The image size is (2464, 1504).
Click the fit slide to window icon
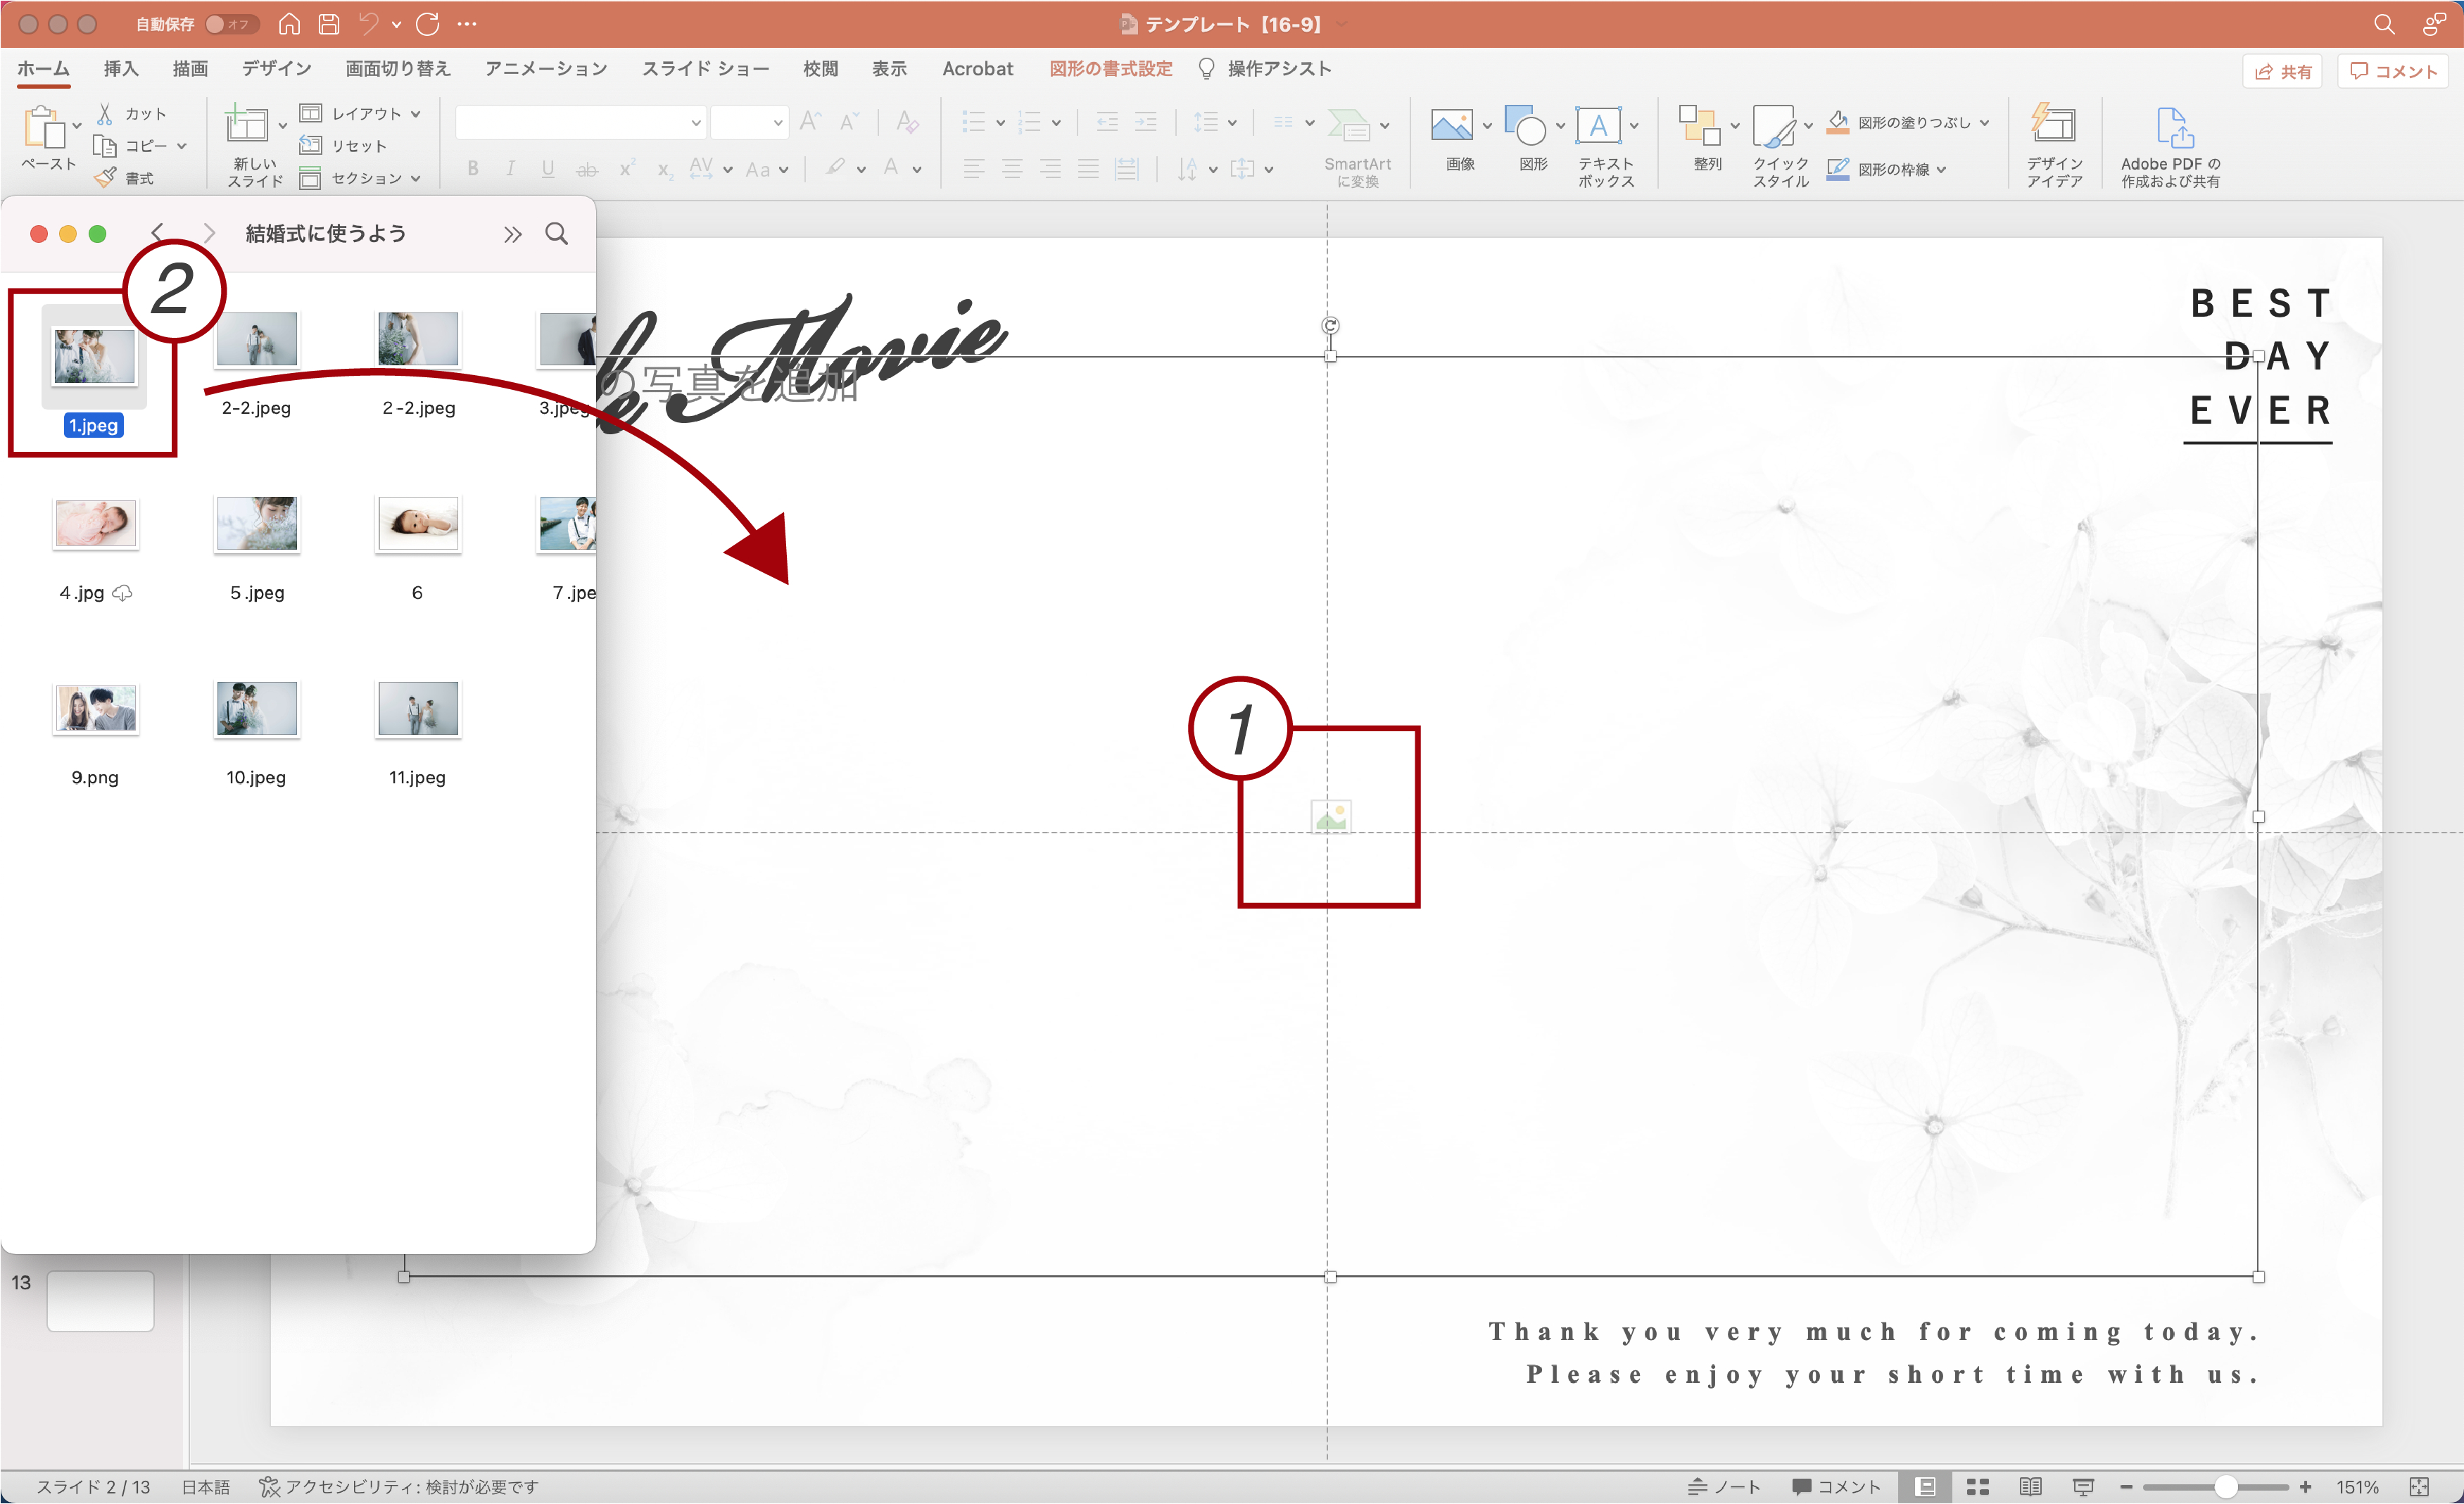coord(2419,1487)
